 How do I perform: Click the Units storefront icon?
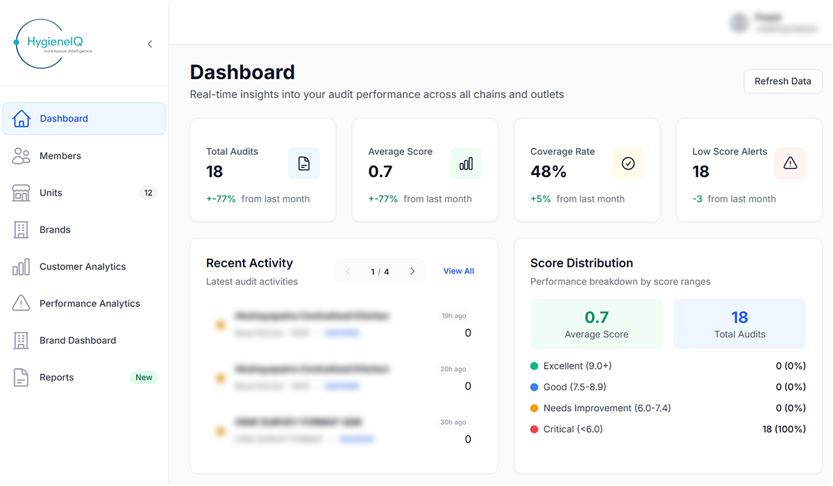coord(22,193)
